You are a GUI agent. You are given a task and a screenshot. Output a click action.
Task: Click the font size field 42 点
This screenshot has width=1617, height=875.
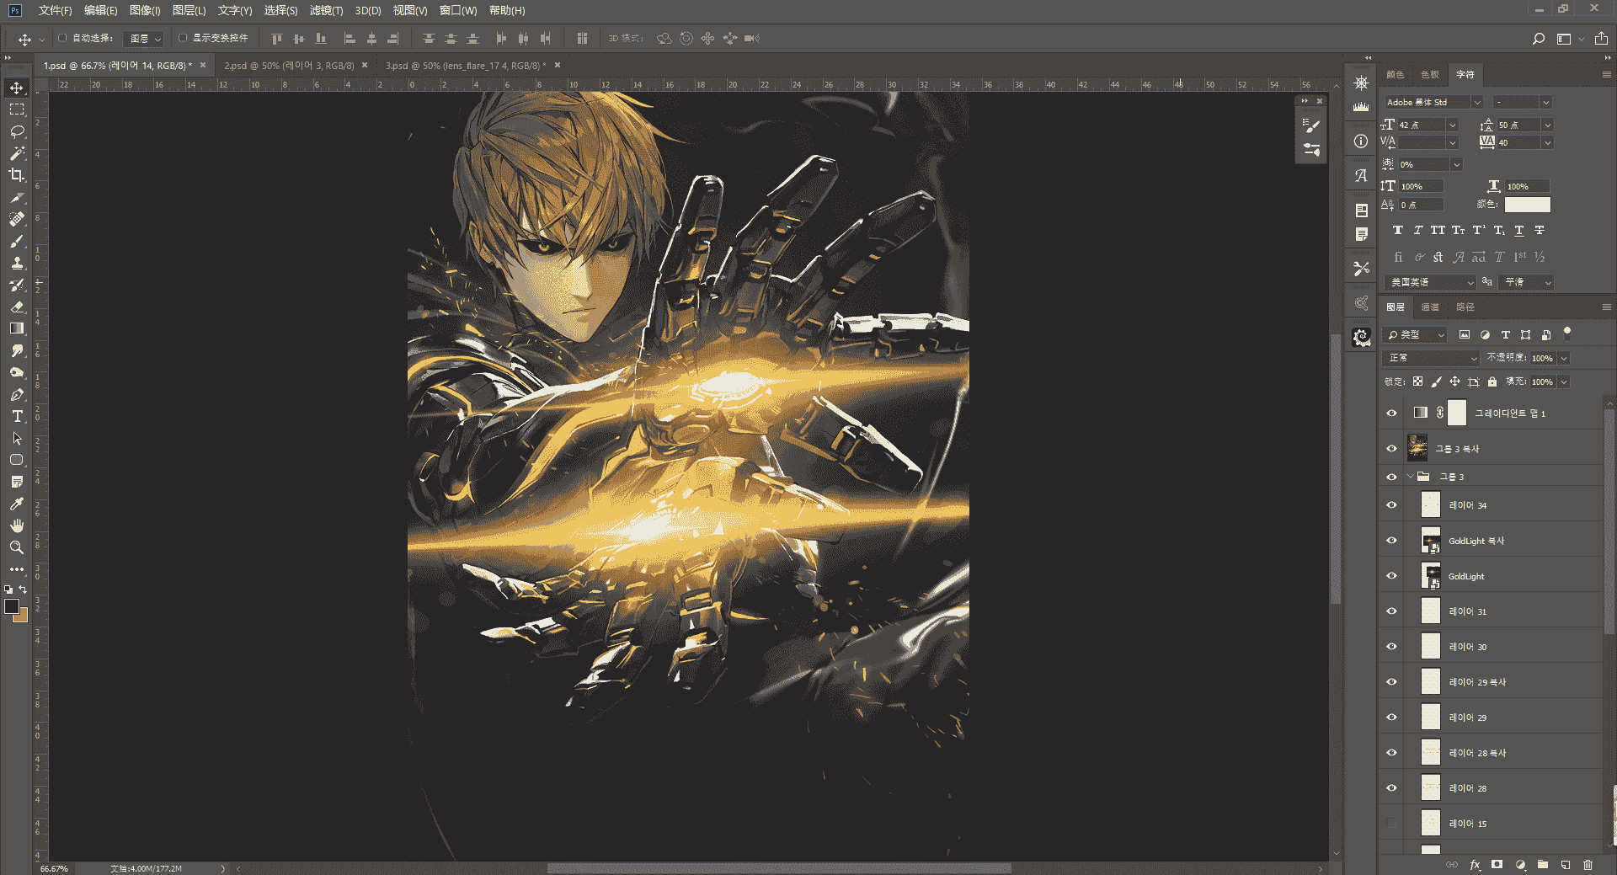(1421, 125)
